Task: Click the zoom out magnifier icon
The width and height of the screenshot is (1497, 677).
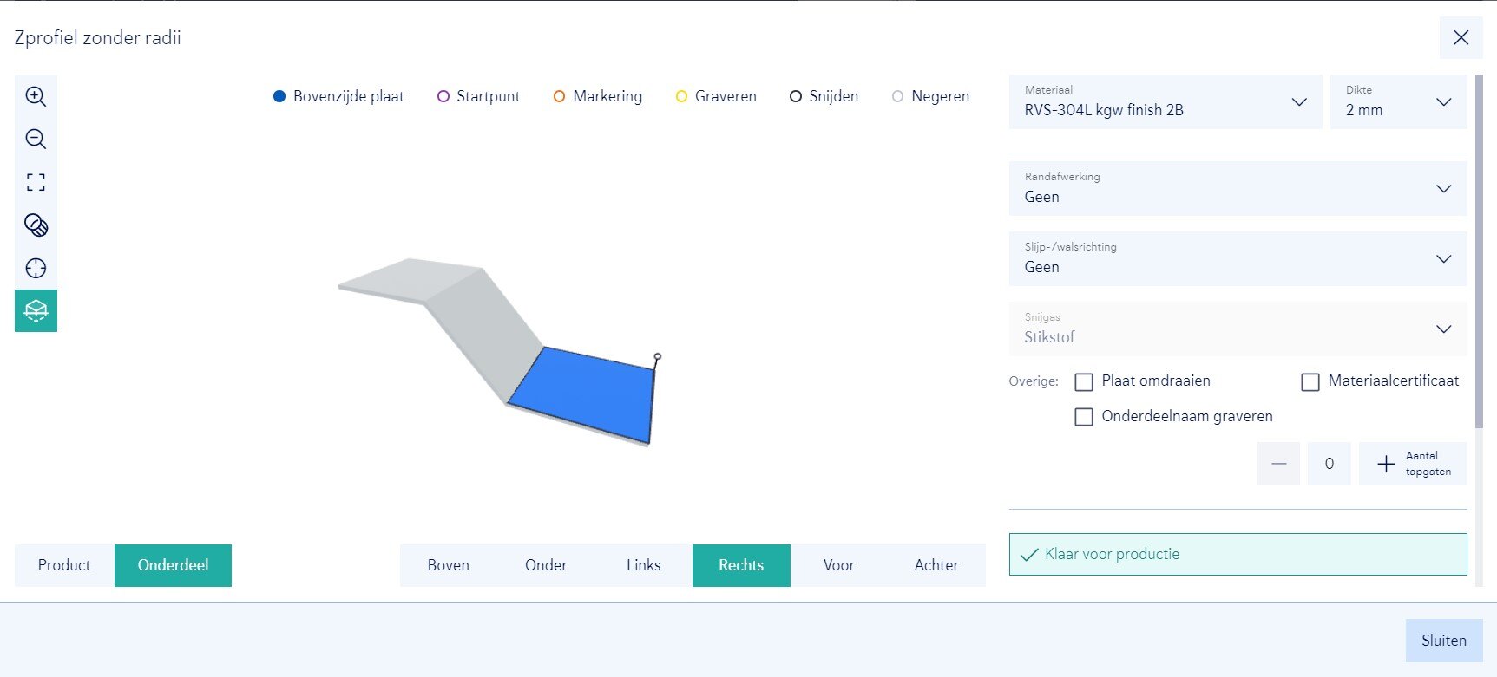Action: (x=36, y=139)
